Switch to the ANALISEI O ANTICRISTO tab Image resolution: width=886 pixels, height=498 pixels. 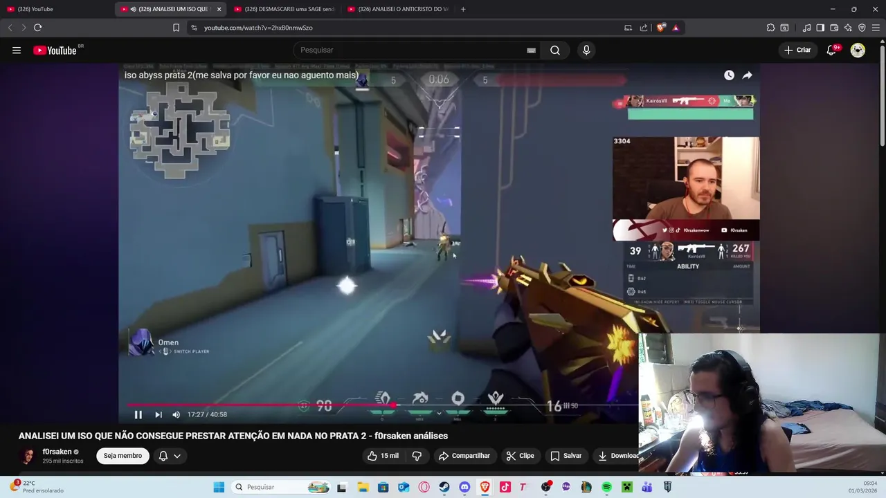click(398, 9)
